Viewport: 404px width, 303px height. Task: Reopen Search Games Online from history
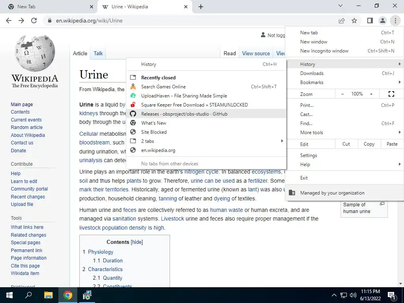point(206,87)
